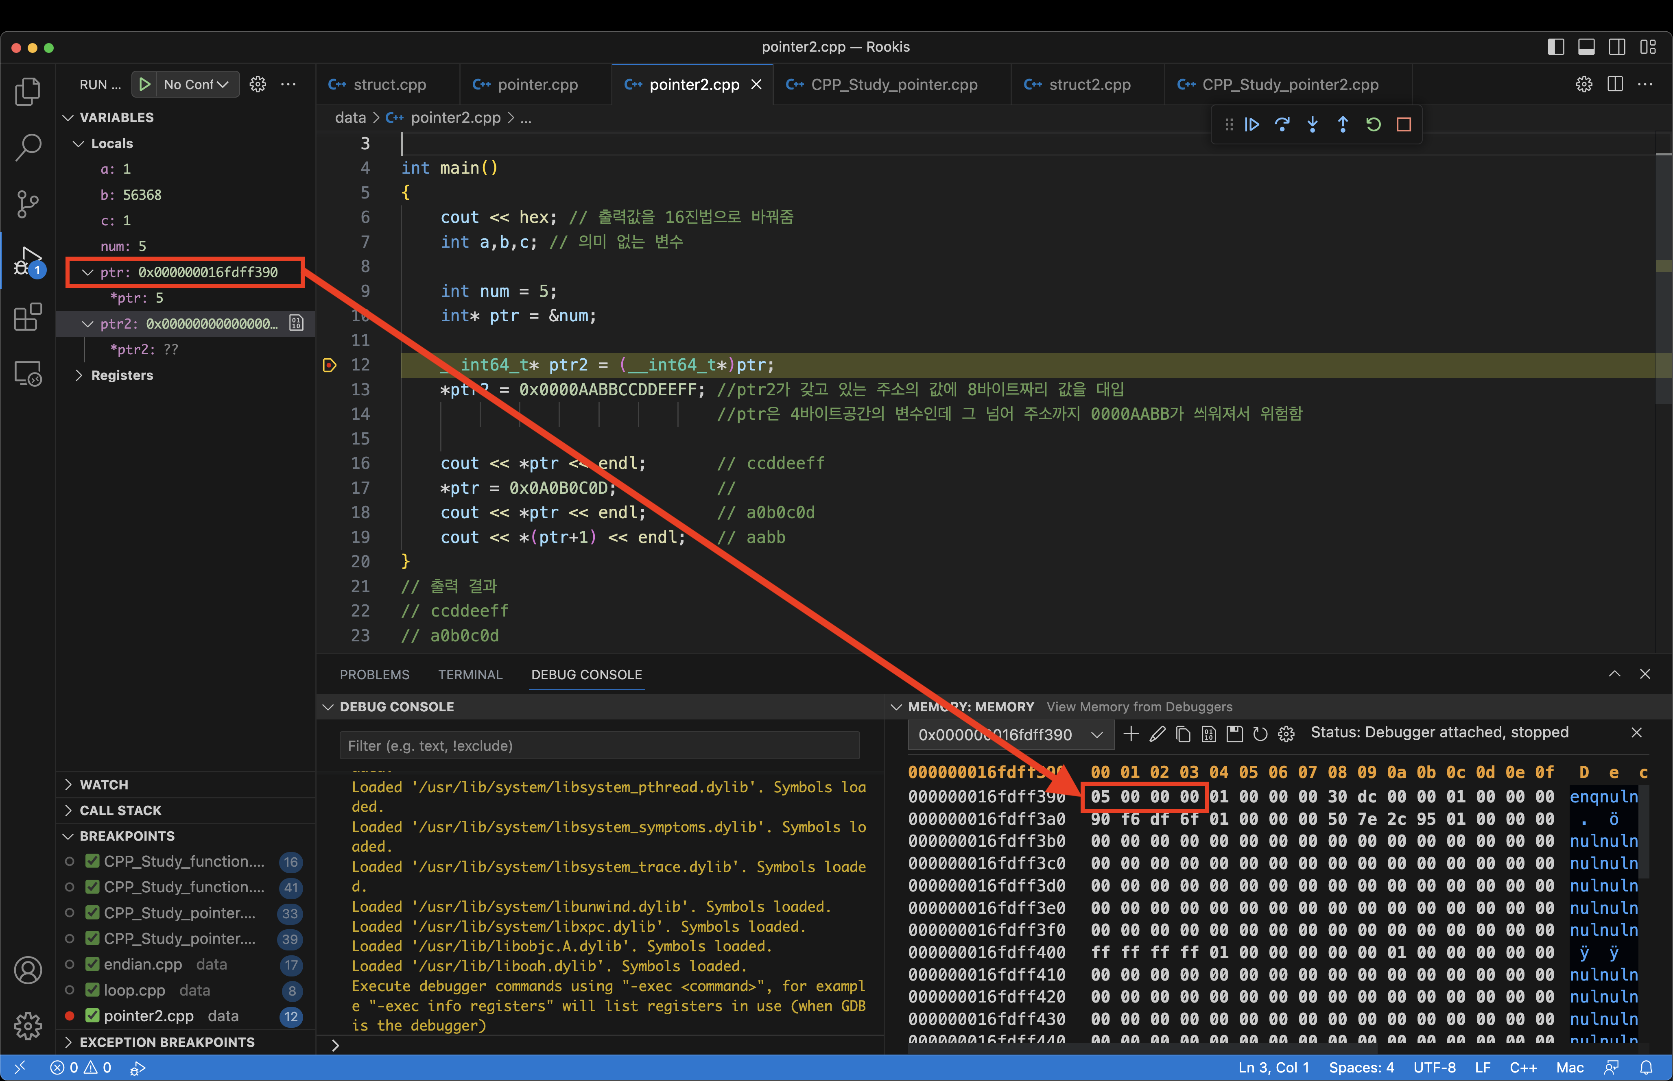
Task: Open the Search view in activity bar
Action: pyautogui.click(x=28, y=147)
